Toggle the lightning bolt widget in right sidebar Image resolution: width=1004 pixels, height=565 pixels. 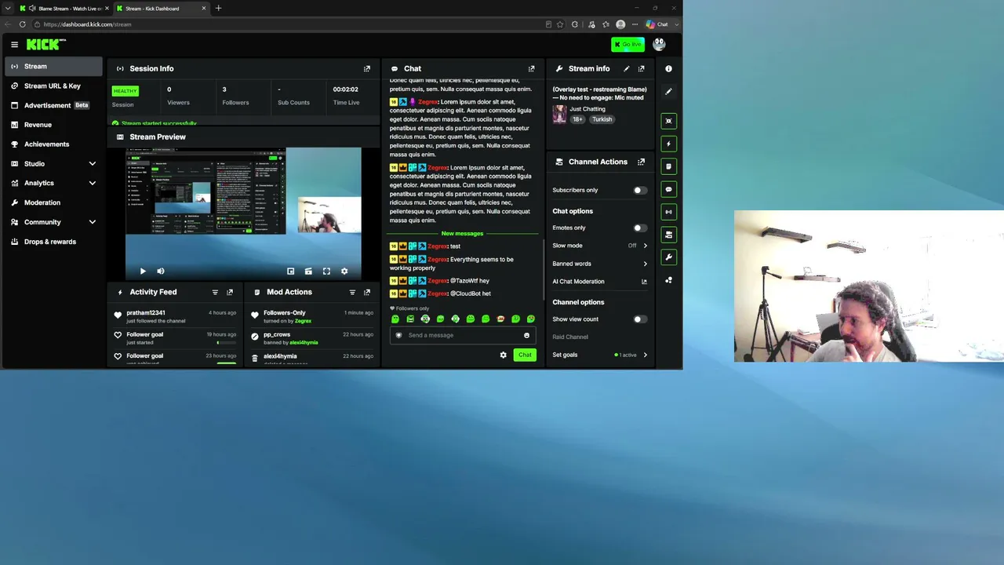668,144
